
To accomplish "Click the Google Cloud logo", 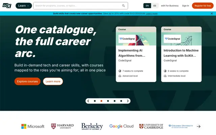I will coord(122,126).
